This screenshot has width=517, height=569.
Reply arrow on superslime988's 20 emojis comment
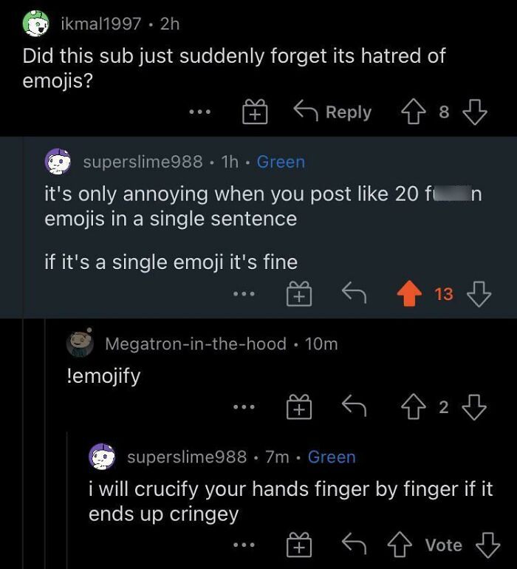(x=355, y=294)
